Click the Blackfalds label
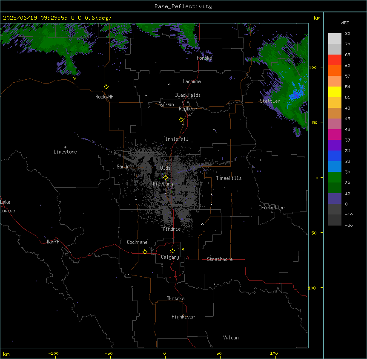 point(188,95)
